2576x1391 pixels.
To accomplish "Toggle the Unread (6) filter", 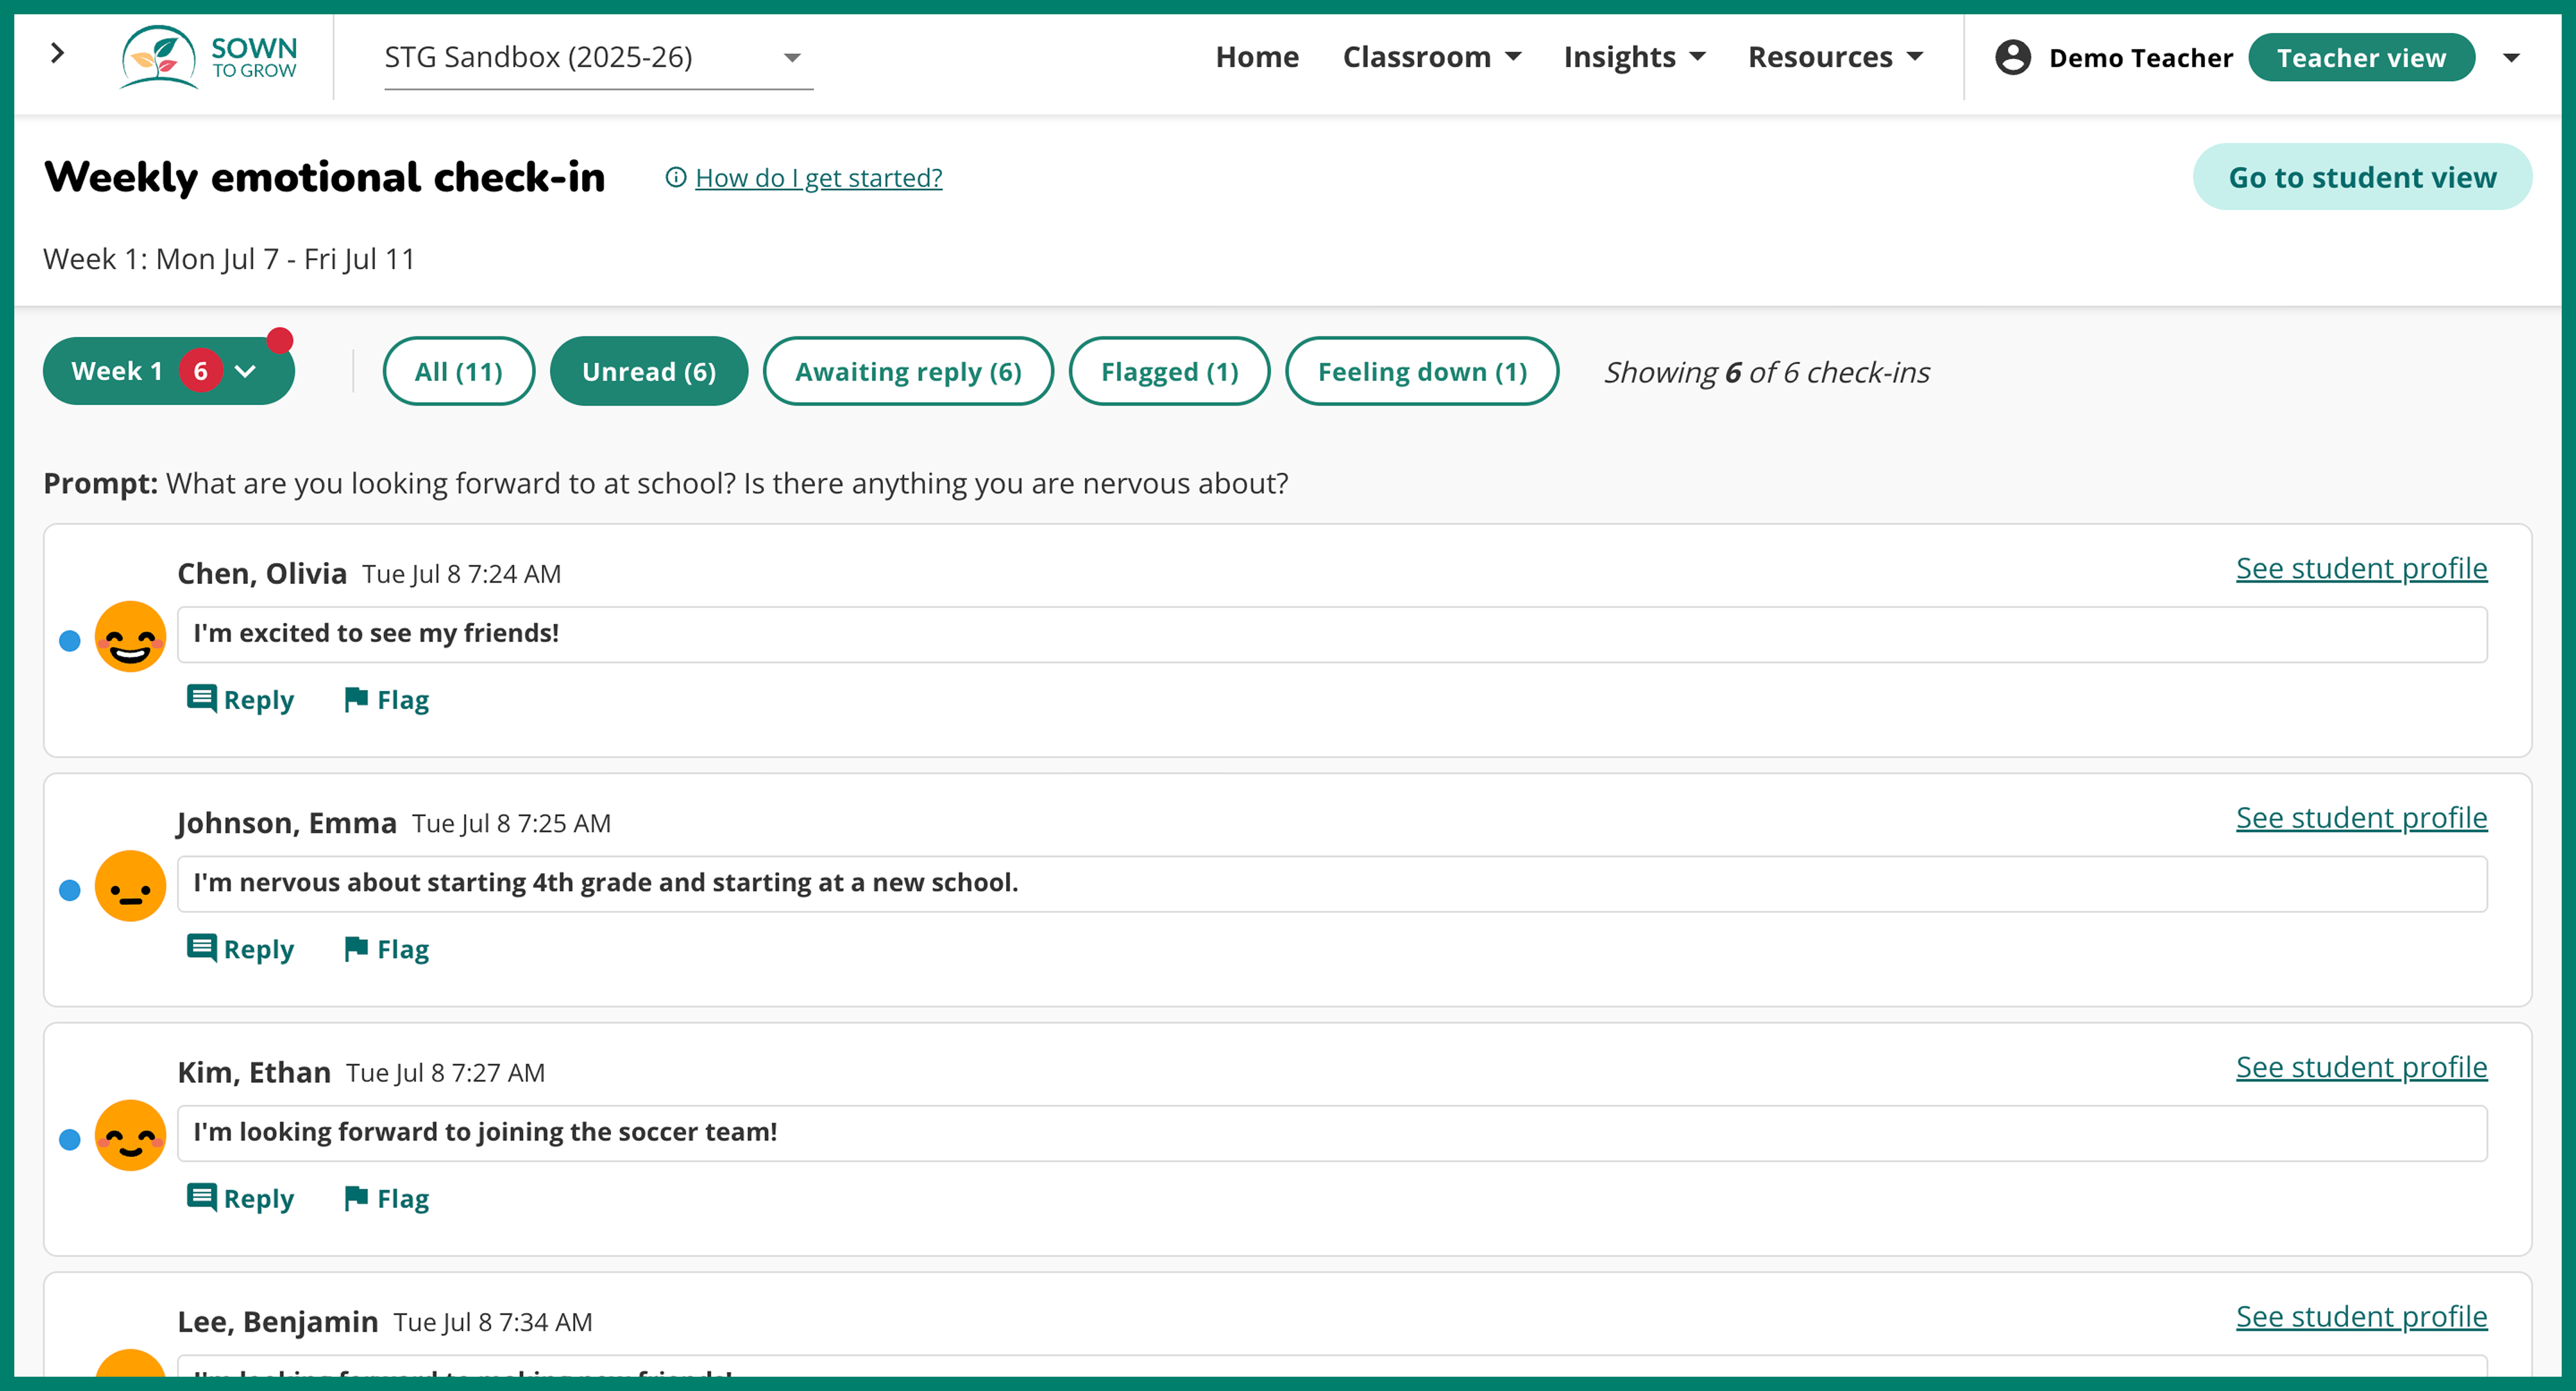I will 648,372.
